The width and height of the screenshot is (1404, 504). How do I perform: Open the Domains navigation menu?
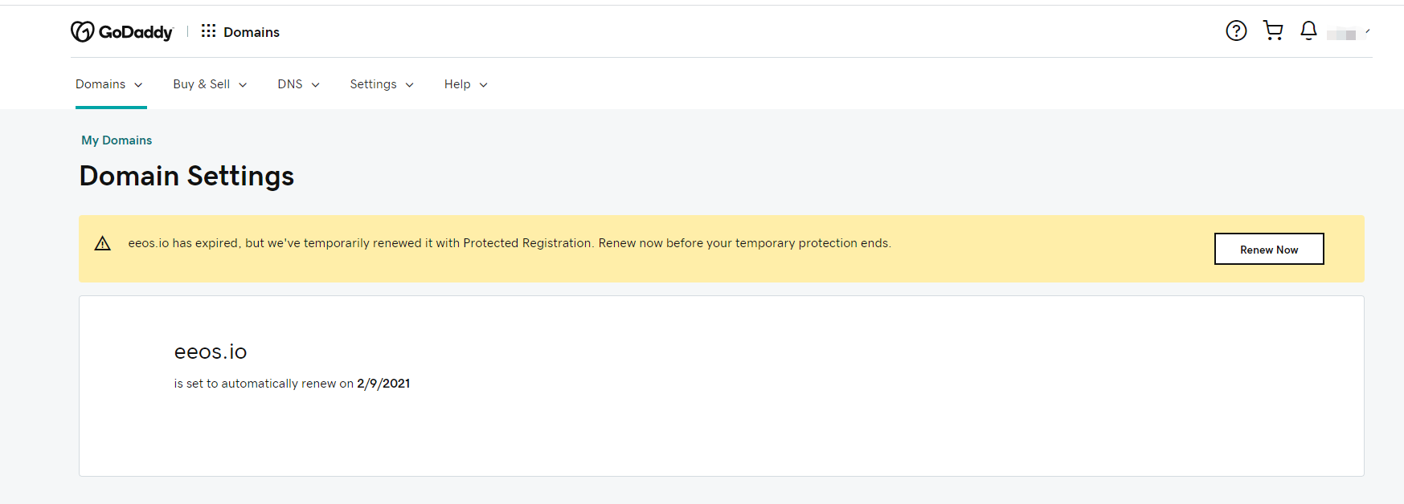(x=109, y=84)
